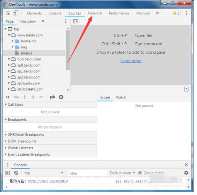197x195 pixels.
Task: Expand hpd.baidu.com domain
Action: [x=9, y=59]
